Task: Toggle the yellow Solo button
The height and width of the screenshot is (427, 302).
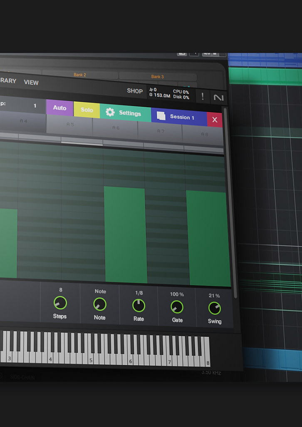Action: pos(87,110)
